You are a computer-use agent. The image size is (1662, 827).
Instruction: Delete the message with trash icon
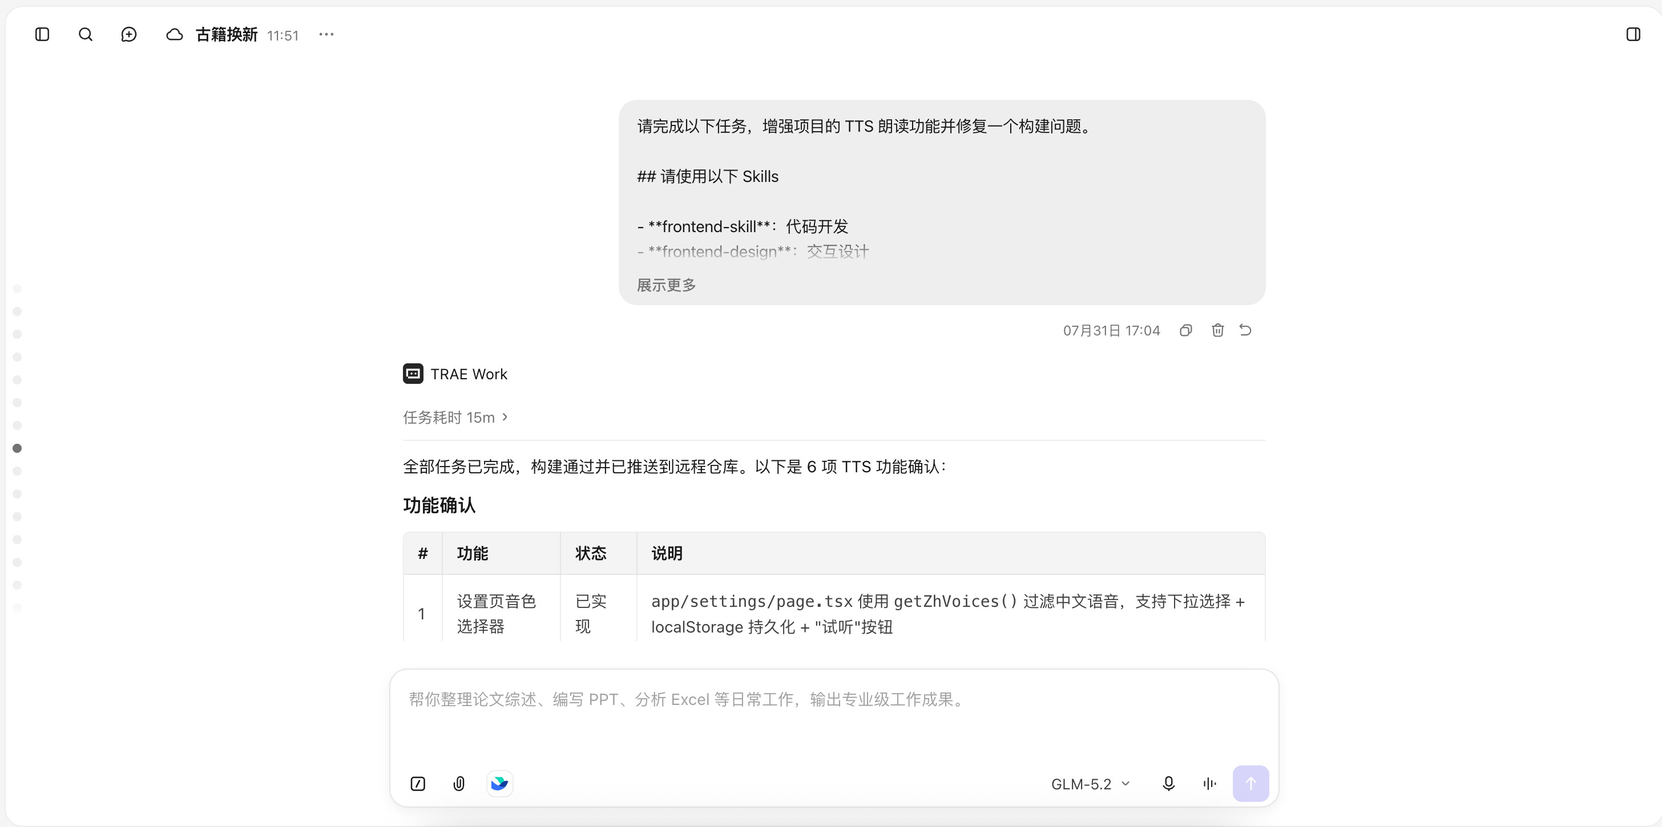[x=1217, y=330]
